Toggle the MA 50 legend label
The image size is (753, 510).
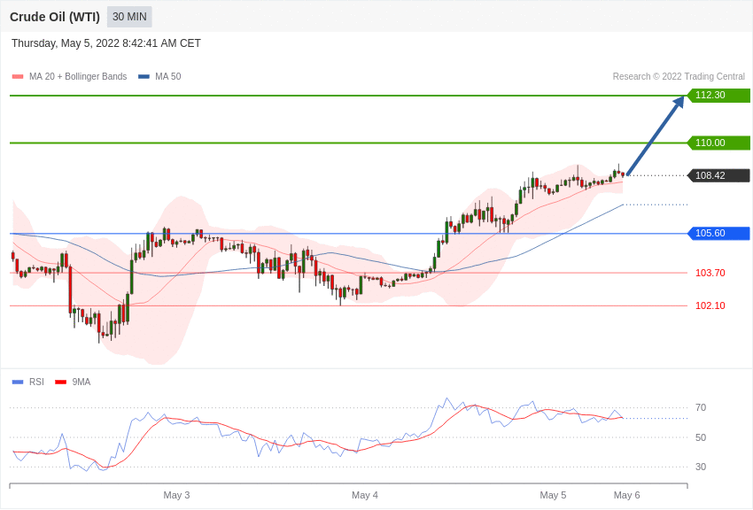(168, 77)
